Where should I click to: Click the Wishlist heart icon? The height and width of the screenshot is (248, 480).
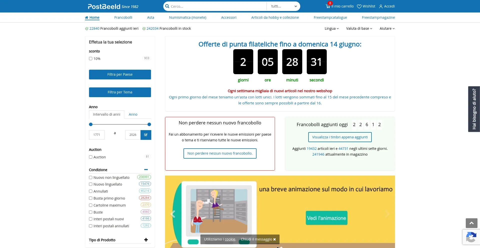(x=359, y=6)
